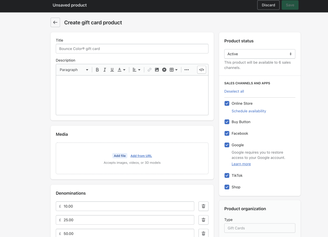
Task: Click the 'Create gift card product' heading
Action: click(x=93, y=23)
